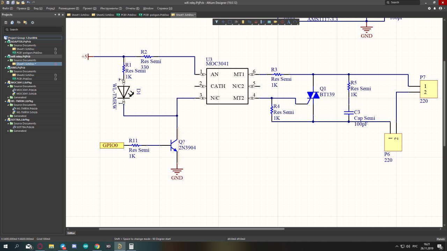Screen dimensions: 447x251
Task: Open the Projects panel dropdown arrow
Action: coord(54,15)
